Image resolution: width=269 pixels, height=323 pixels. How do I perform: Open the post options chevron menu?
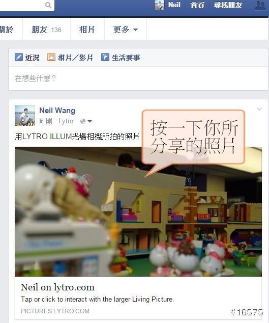coord(259,109)
